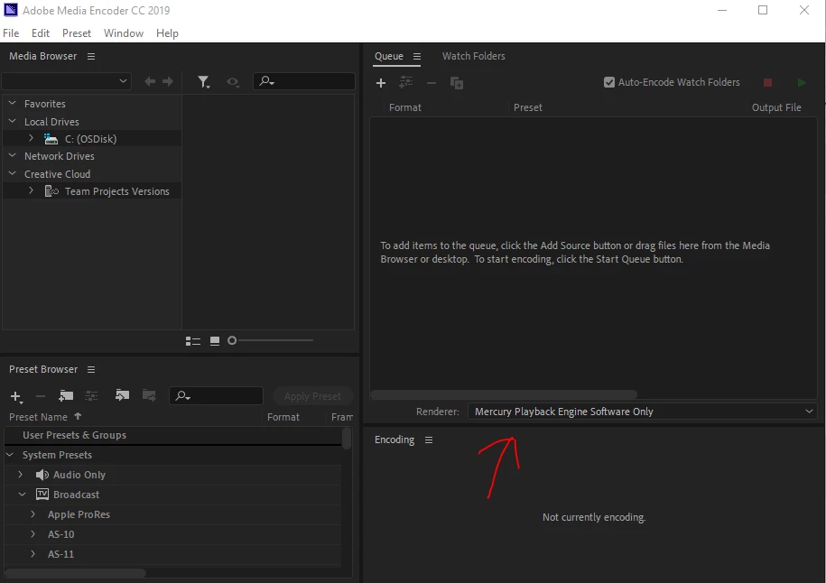Screen dimensions: 826x583
Task: Switch Media Browser to thumbnail view
Action: click(215, 341)
